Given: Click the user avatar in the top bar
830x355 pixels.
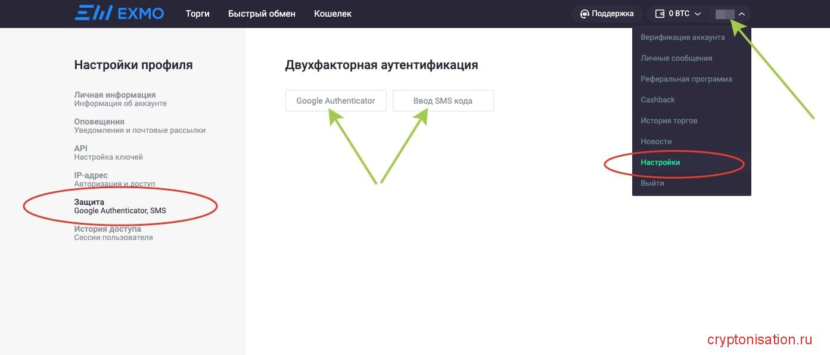Looking at the screenshot, I should click(x=726, y=13).
